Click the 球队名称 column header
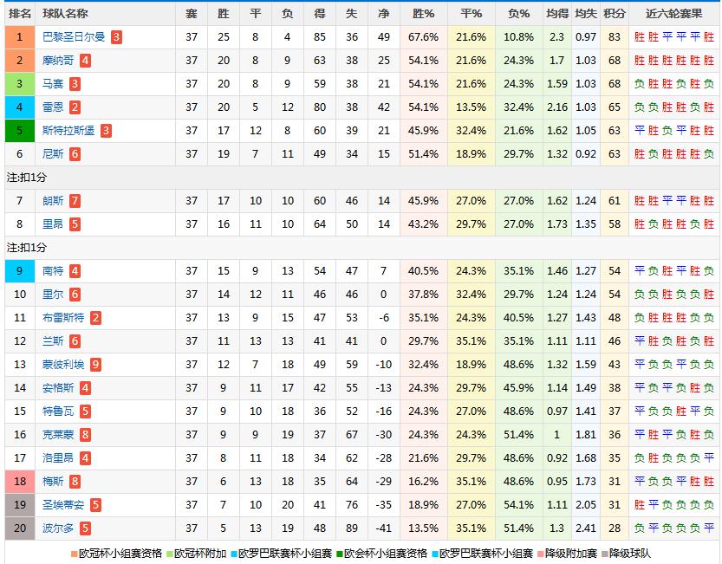 click(x=65, y=14)
